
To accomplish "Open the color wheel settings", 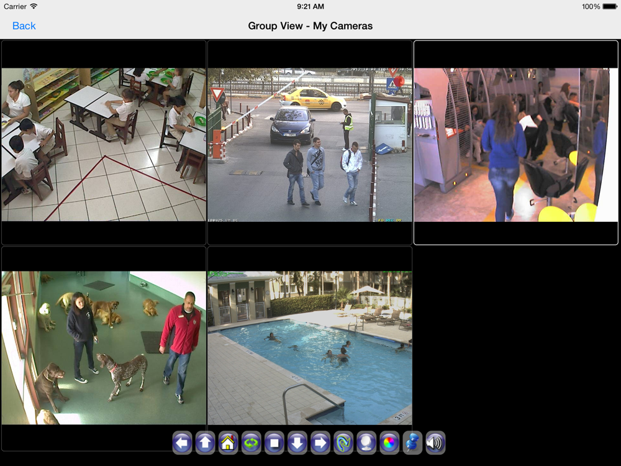I will click(x=389, y=442).
